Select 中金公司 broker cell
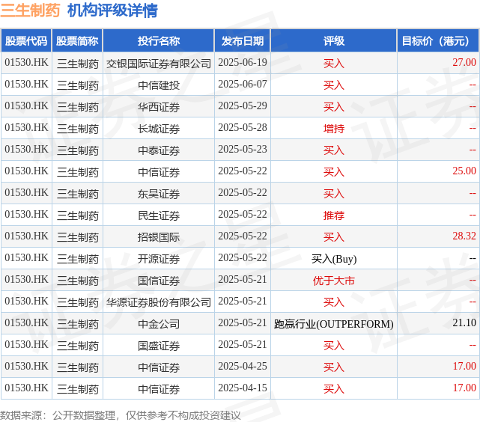Screen dimensions: 480x422 pyautogui.click(x=159, y=324)
